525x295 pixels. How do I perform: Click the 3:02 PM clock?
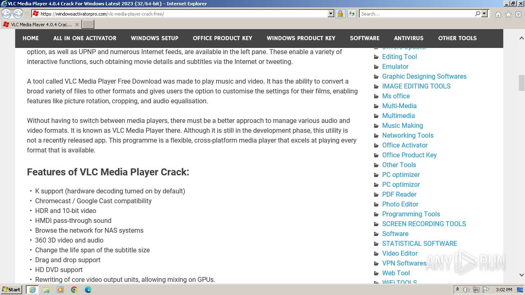[504, 290]
